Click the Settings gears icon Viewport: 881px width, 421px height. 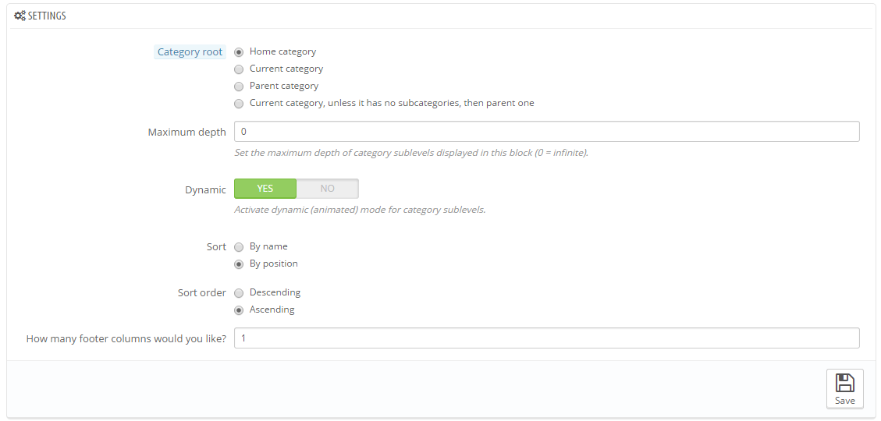pos(20,16)
